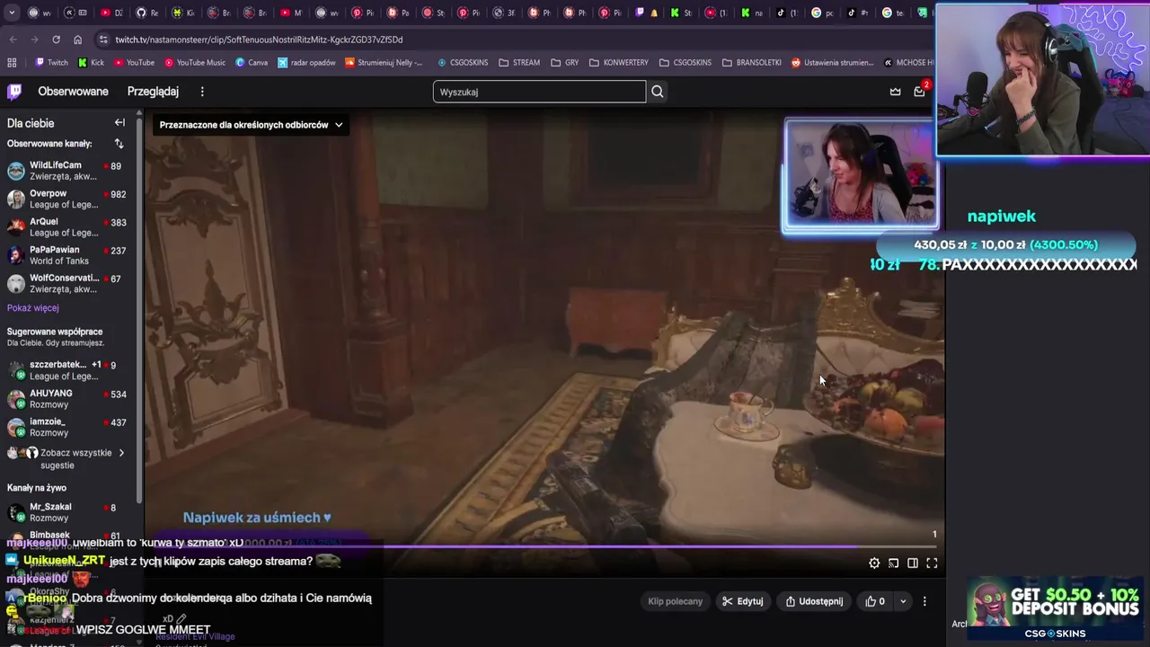Open Twitch bookmark in bookmarks bar
Viewport: 1150px width, 647px height.
pyautogui.click(x=51, y=63)
